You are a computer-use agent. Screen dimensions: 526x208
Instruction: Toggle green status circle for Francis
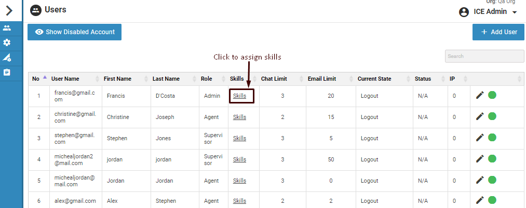tap(492, 95)
